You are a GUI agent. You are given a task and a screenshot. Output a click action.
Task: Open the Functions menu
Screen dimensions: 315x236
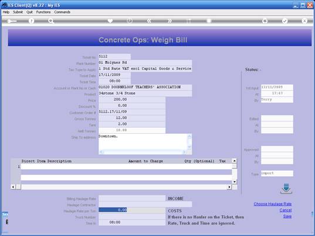pos(43,12)
